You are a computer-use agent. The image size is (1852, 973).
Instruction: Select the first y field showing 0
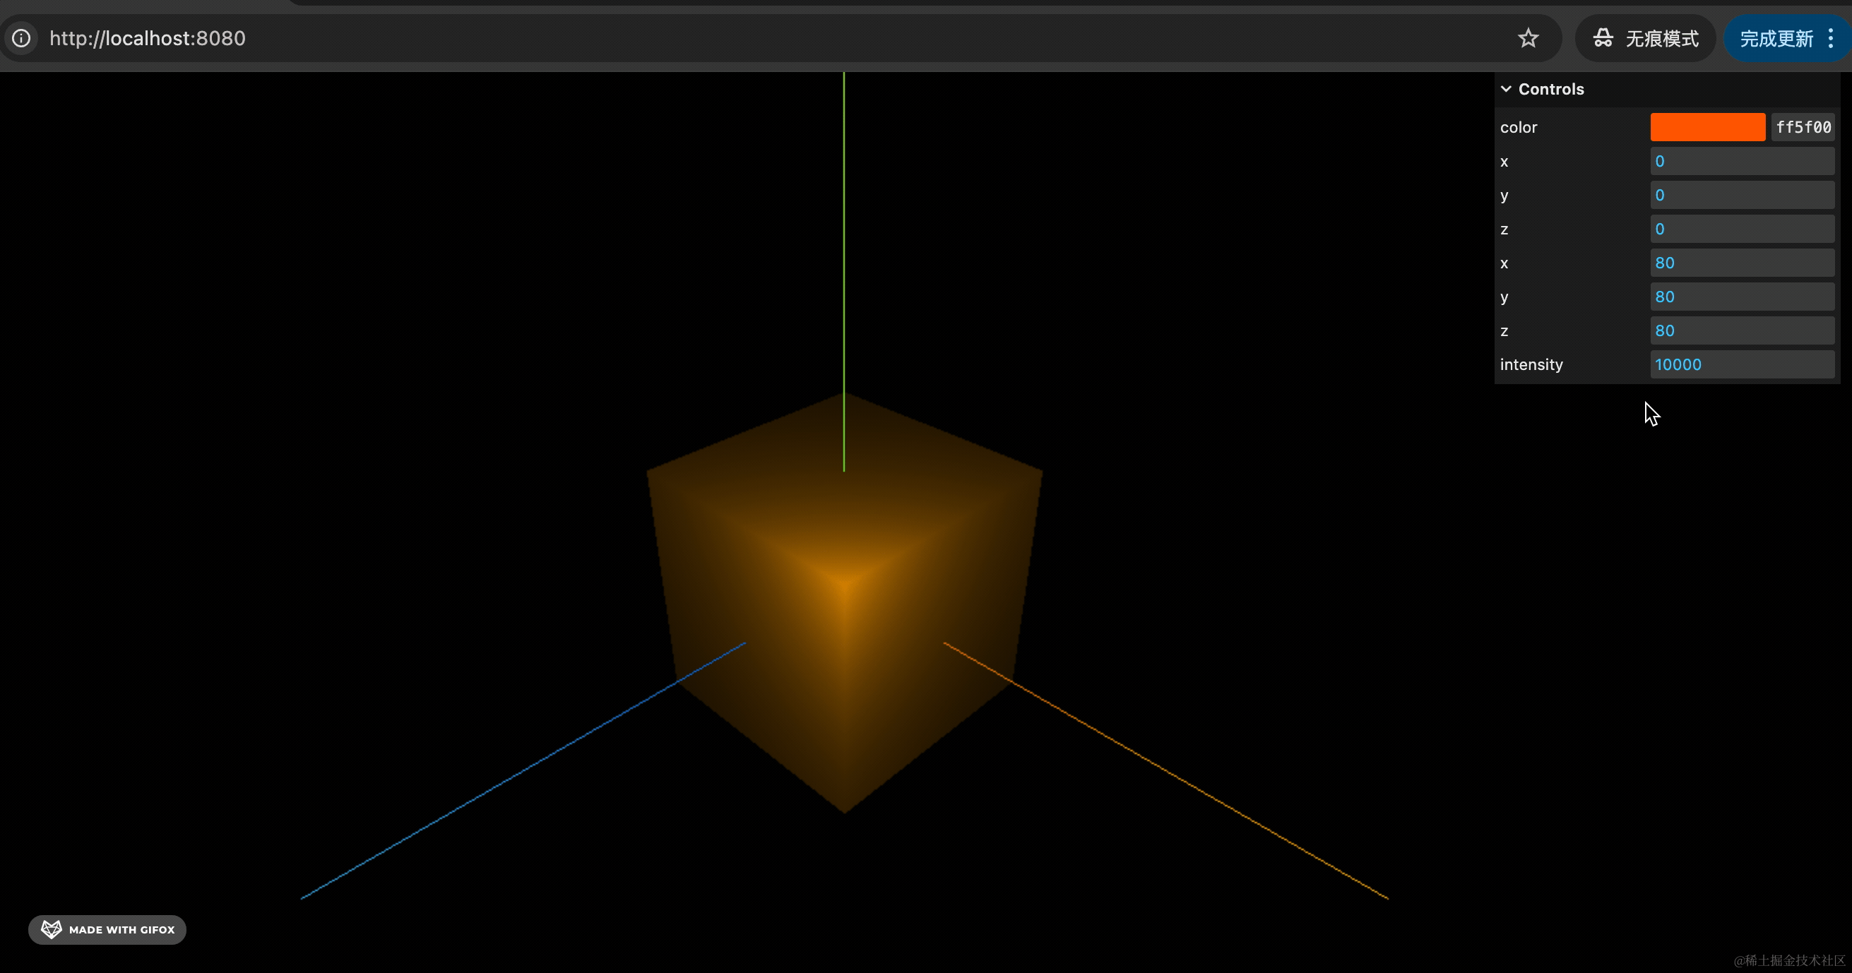[x=1742, y=195]
